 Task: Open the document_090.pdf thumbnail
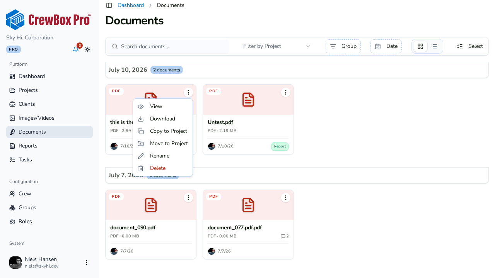click(151, 205)
